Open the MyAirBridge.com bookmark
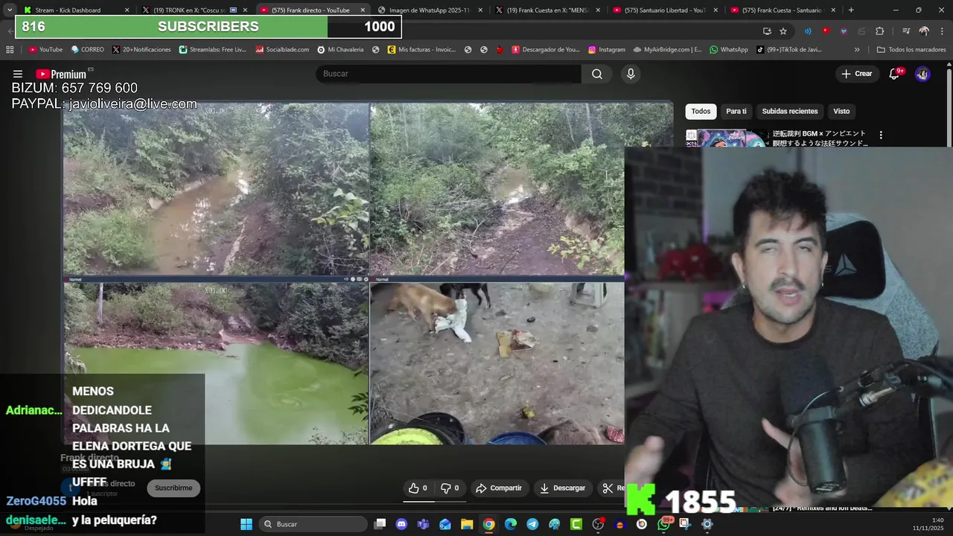 click(x=667, y=50)
